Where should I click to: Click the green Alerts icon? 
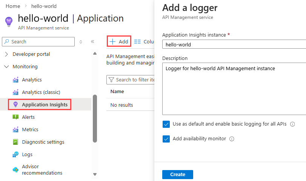[x=15, y=117]
